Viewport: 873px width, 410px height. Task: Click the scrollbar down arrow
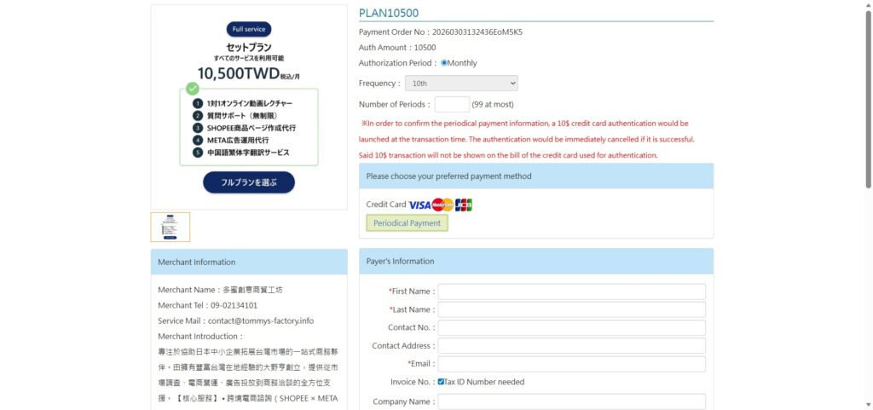868,405
